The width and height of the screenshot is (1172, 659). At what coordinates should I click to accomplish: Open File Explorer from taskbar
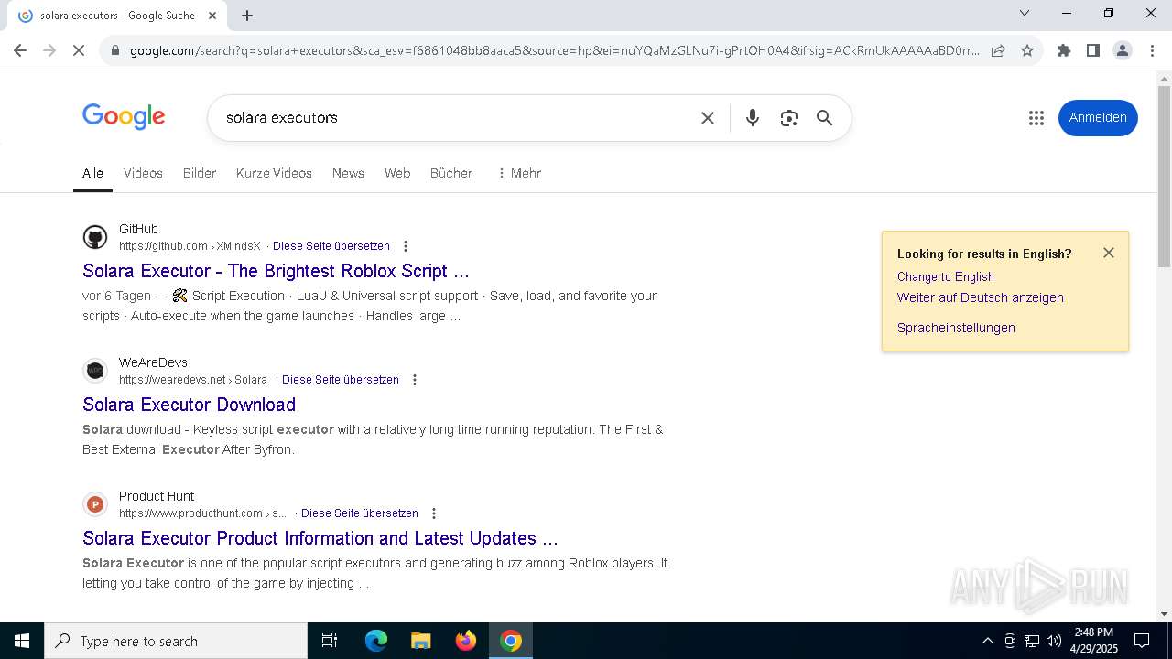tap(420, 641)
